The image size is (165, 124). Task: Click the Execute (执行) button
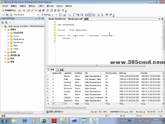point(46,15)
